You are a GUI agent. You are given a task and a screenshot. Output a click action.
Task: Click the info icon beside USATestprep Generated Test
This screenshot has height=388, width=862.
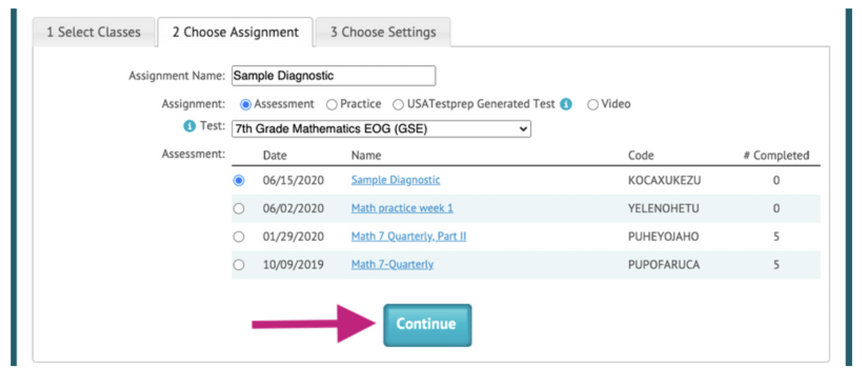point(566,105)
